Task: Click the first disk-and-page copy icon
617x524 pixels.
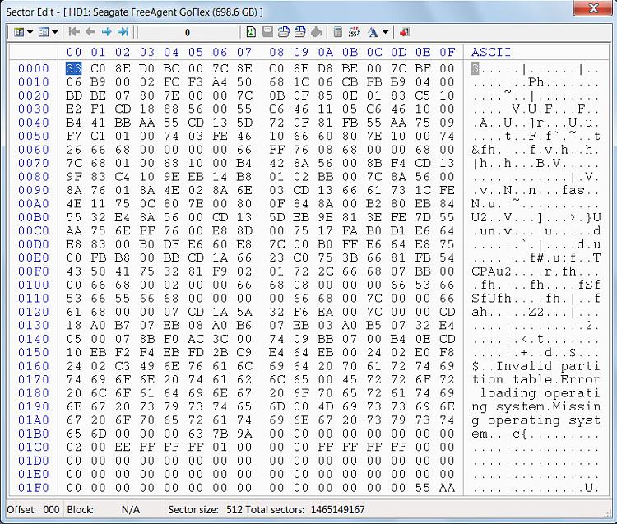Action: pyautogui.click(x=284, y=32)
